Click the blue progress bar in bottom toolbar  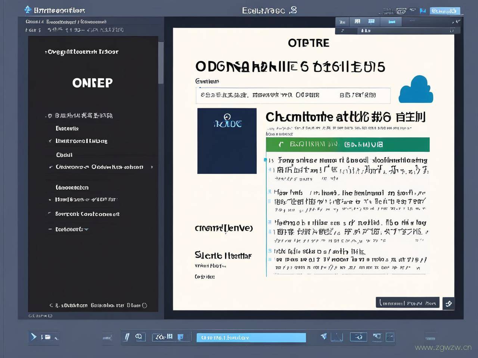(x=251, y=337)
